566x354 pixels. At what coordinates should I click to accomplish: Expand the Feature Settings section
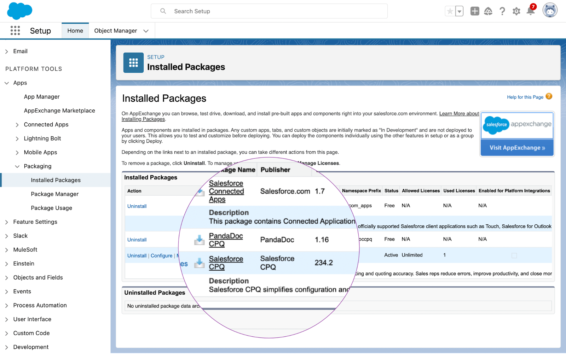click(7, 222)
